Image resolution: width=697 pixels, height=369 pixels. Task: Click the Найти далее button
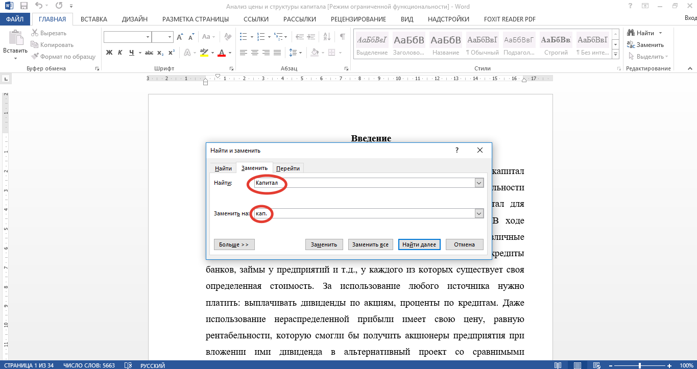tap(419, 244)
